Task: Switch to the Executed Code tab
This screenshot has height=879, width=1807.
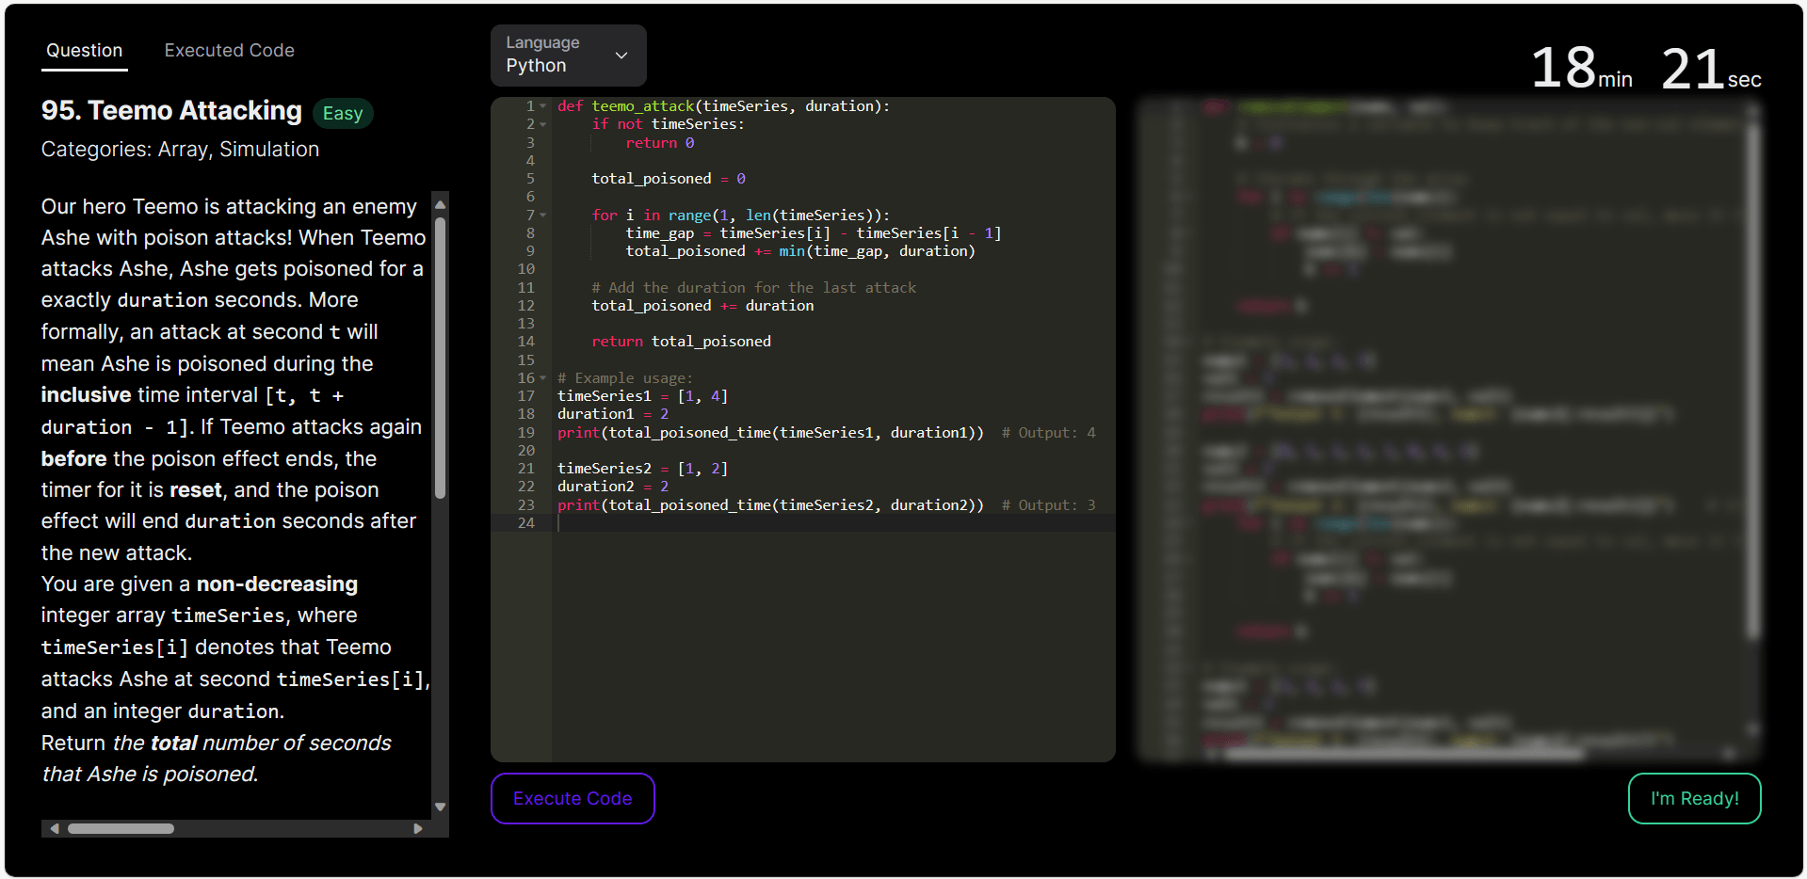Action: [x=229, y=51]
